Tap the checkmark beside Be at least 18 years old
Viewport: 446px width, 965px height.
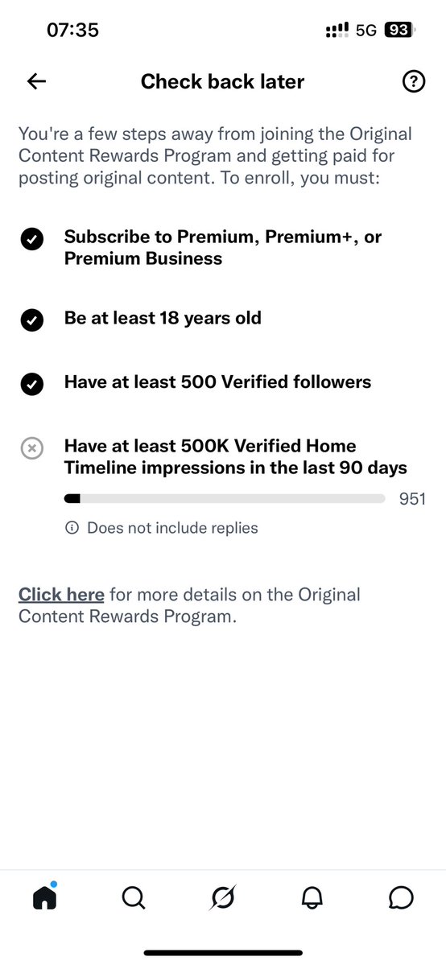[x=31, y=320]
